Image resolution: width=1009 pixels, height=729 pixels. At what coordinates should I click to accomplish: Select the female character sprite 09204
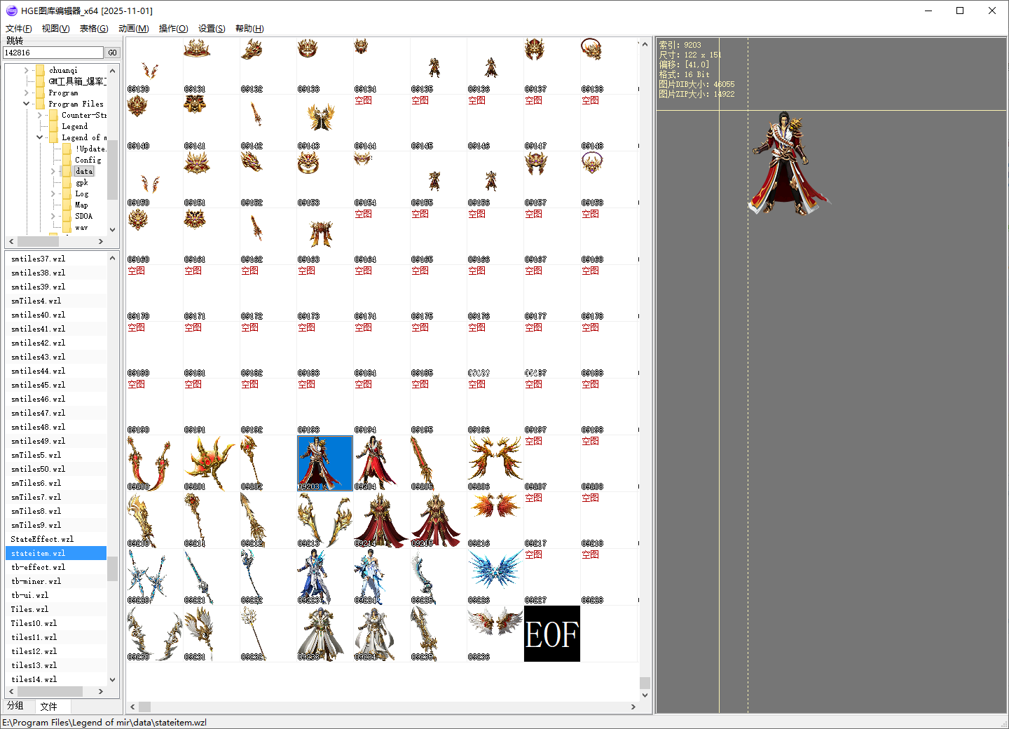[x=381, y=463]
